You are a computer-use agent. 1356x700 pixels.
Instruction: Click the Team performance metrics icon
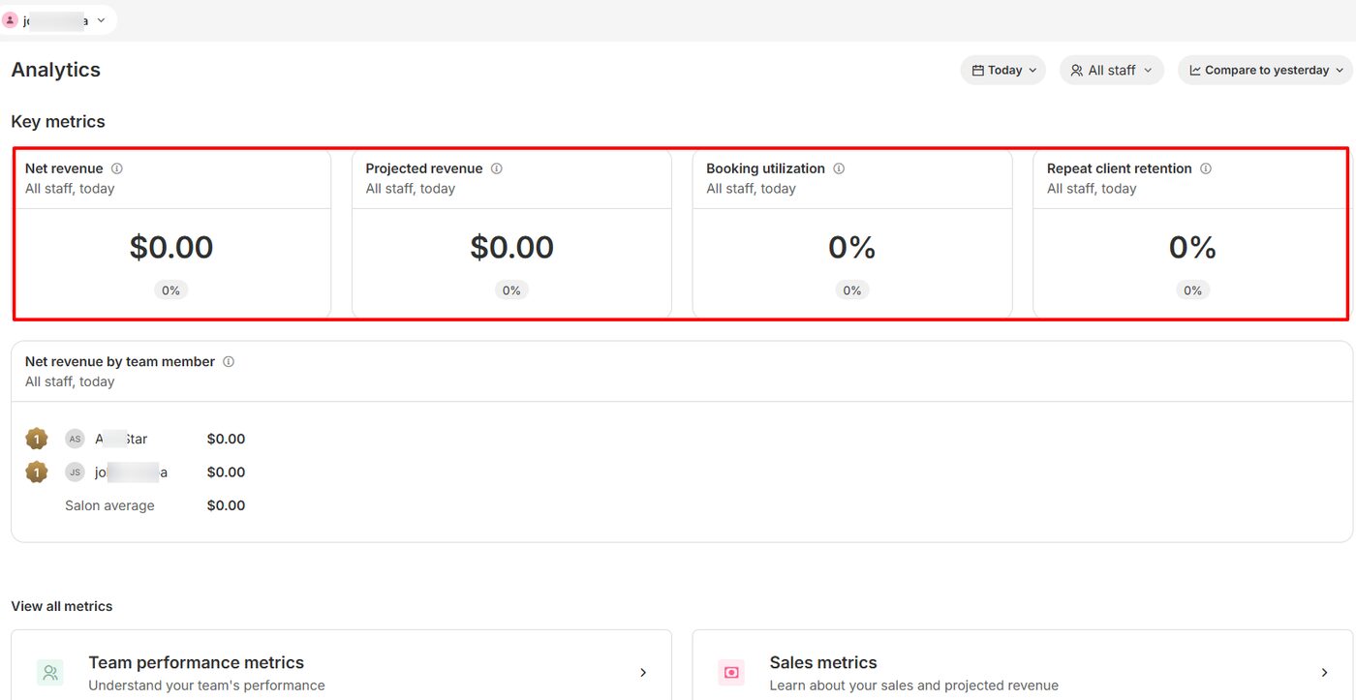[x=50, y=672]
